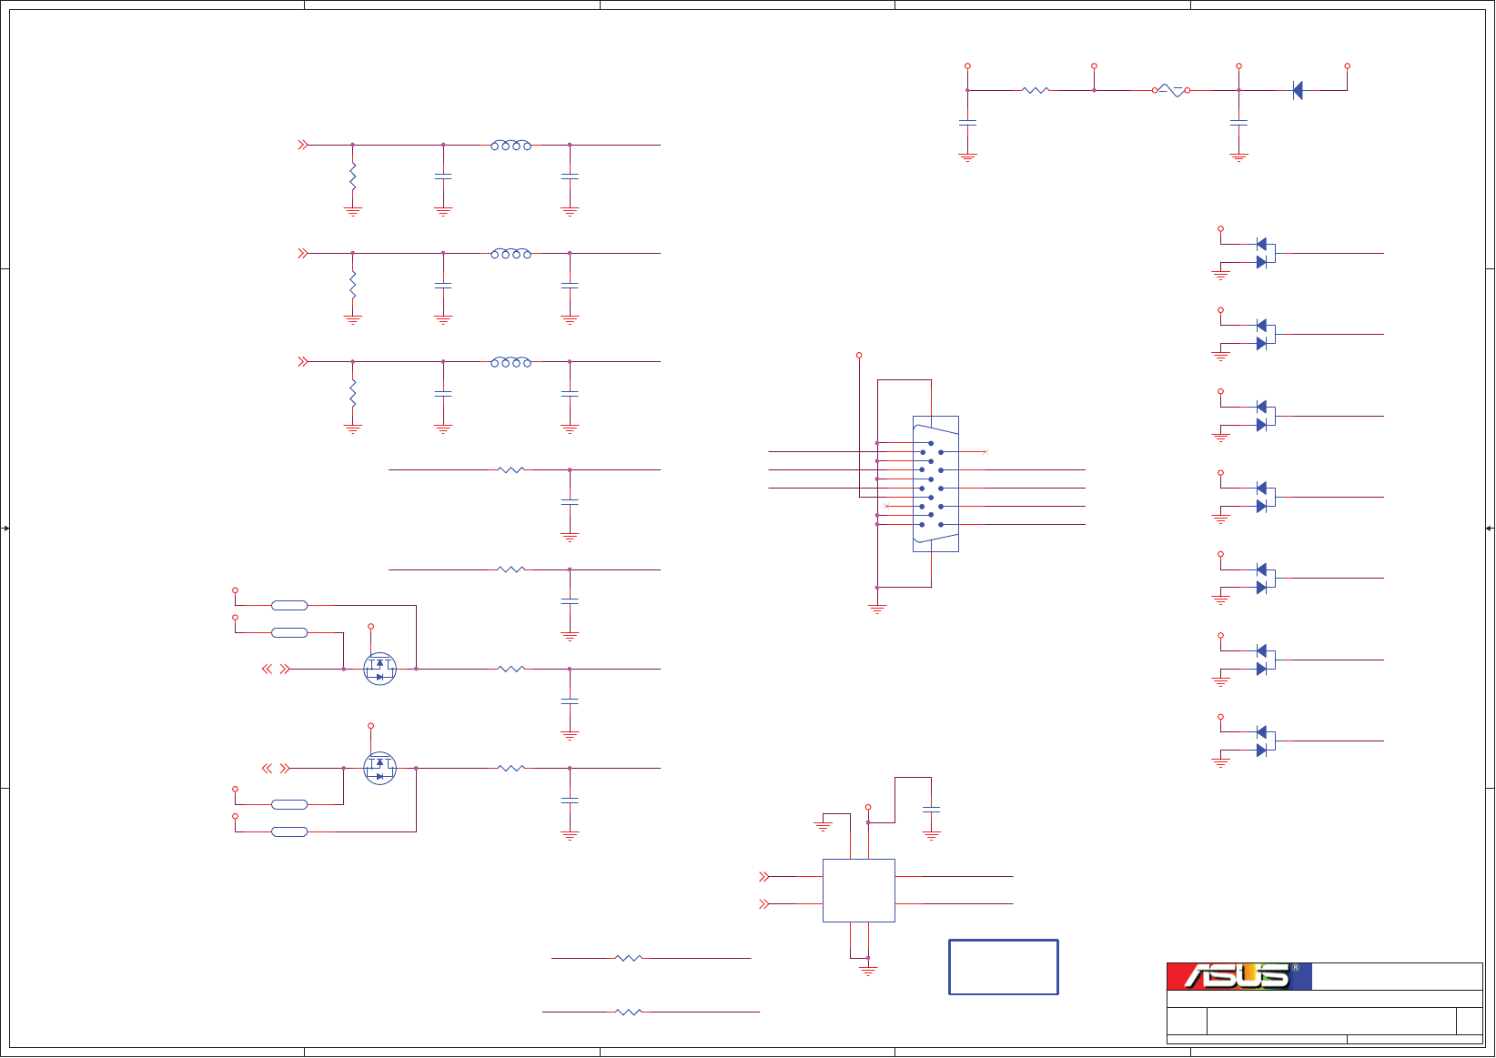Select the lower MOSFET transistor symbol

(x=379, y=769)
